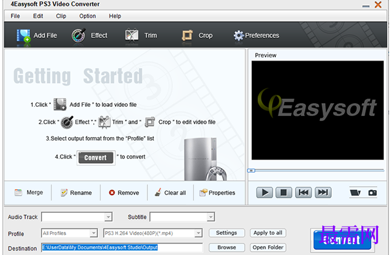Click the Rename button
The image size is (391, 255).
pos(76,193)
